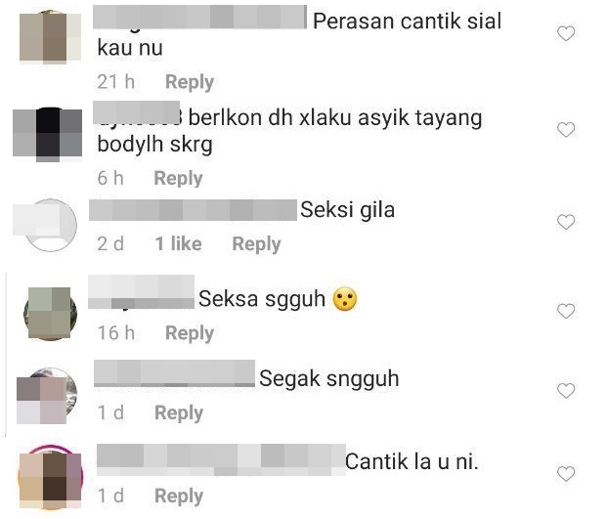The height and width of the screenshot is (519, 608).
Task: Tap heart beside 'Cantik la u ni.'
Action: coord(566,474)
